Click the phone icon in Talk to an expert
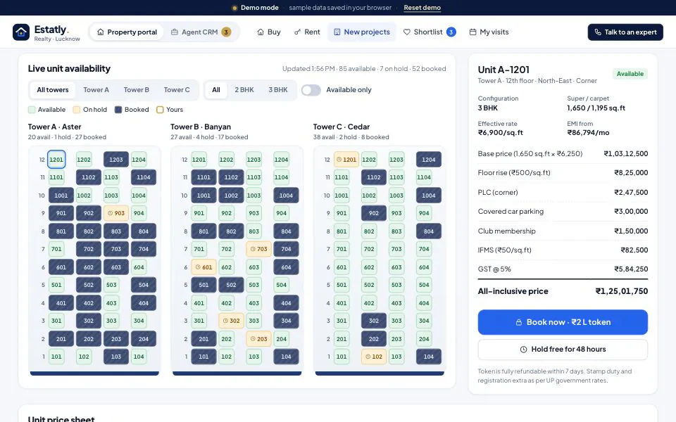676x422 pixels. [598, 32]
